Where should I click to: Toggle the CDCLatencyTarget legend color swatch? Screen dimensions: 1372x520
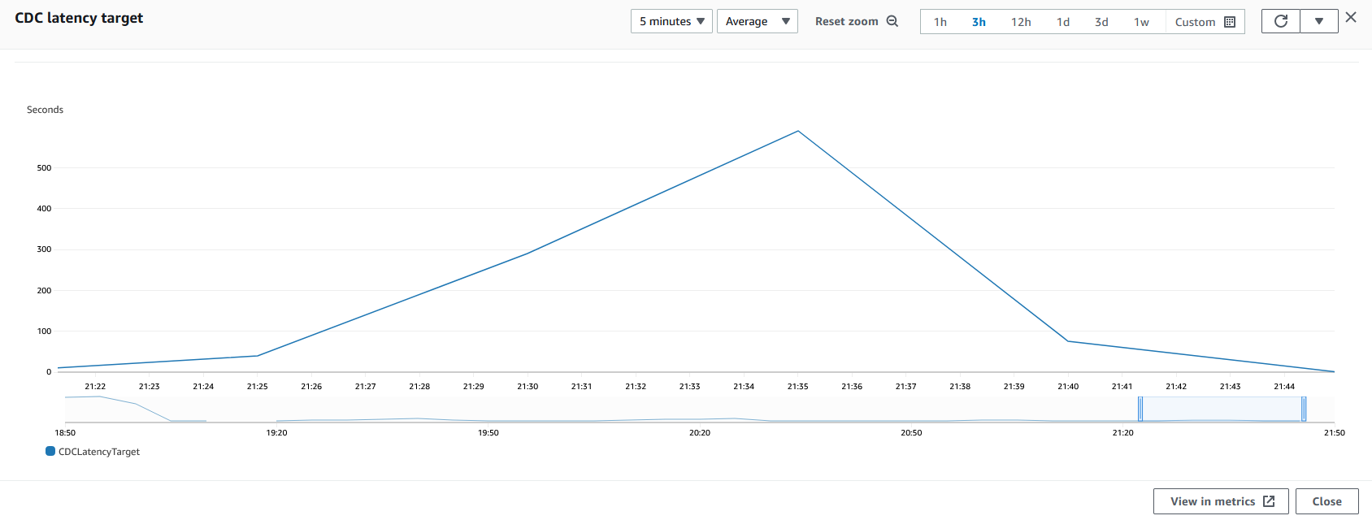(50, 451)
